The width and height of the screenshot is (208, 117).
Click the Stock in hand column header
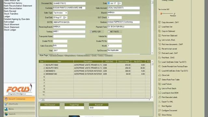(x=124, y=61)
